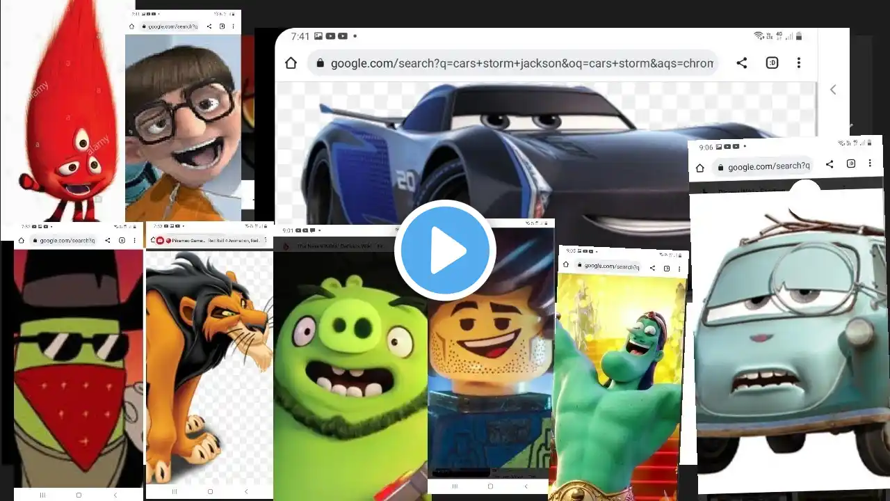Open tab switcher in the red bandana window

122,241
